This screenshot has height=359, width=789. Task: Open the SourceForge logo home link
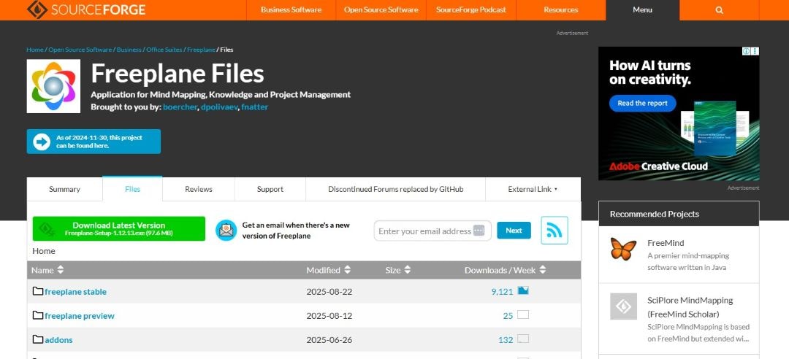point(86,9)
